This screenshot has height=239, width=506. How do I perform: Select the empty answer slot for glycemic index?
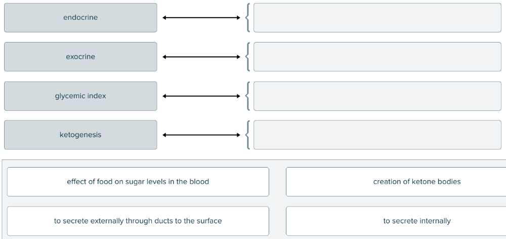(x=377, y=96)
